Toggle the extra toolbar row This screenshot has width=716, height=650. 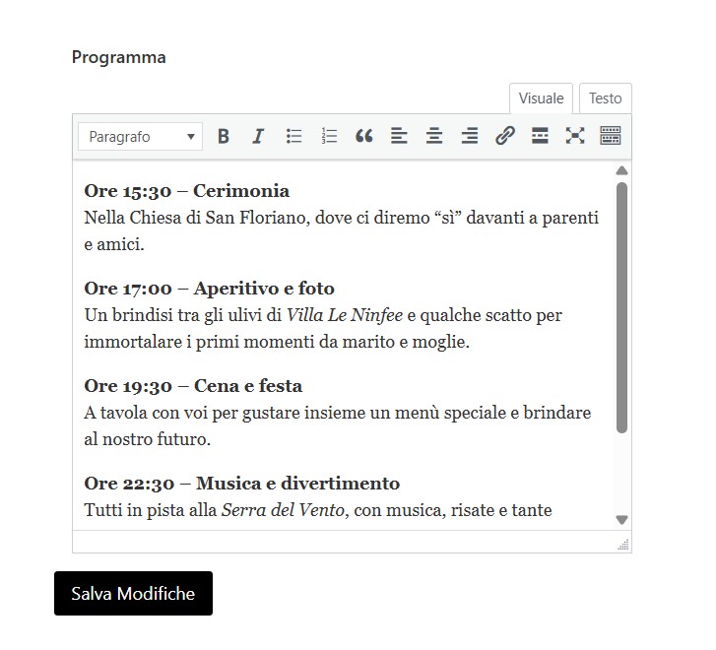tap(610, 136)
